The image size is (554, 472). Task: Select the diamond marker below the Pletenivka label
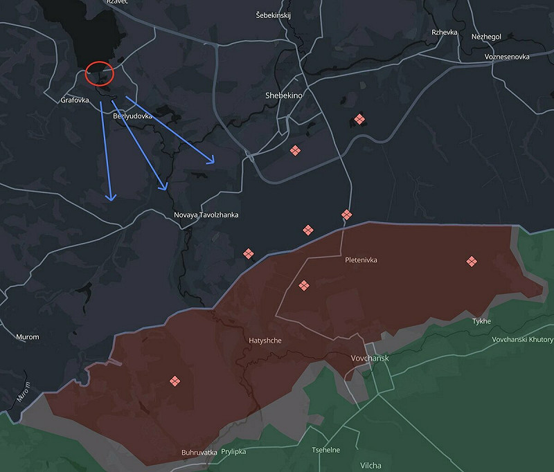pyautogui.click(x=303, y=285)
